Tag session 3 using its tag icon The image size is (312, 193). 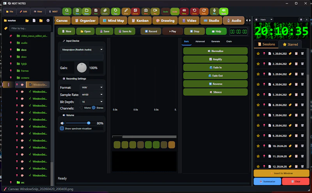tap(290, 74)
